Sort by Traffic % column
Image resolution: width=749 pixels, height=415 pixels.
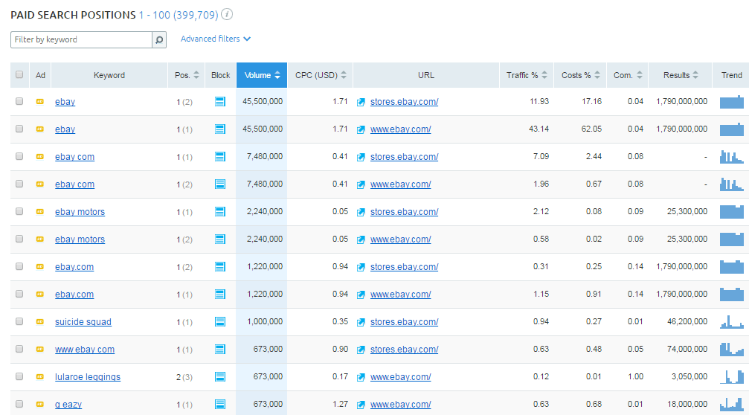[527, 75]
